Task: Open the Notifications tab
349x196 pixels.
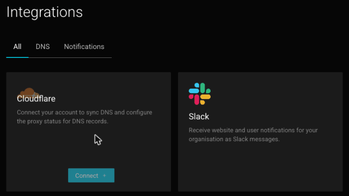Action: (x=84, y=47)
